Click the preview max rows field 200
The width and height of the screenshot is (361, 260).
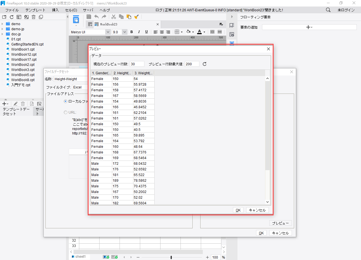click(x=192, y=64)
